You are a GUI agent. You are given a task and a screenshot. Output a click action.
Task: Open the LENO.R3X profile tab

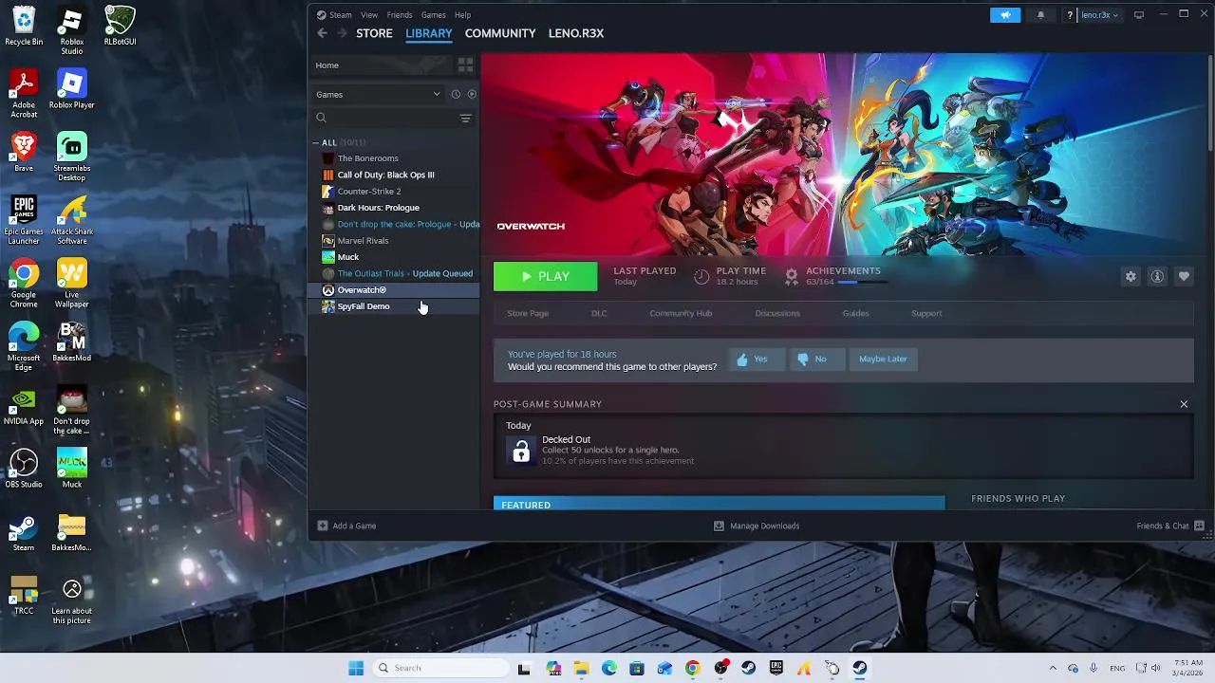(576, 33)
